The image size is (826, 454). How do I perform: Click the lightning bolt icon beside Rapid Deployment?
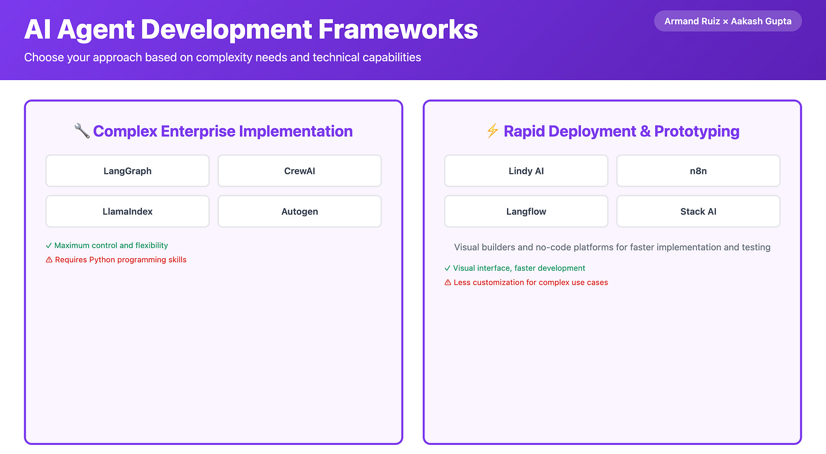pos(492,131)
